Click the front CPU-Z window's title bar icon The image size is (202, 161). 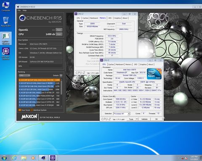click(x=102, y=60)
